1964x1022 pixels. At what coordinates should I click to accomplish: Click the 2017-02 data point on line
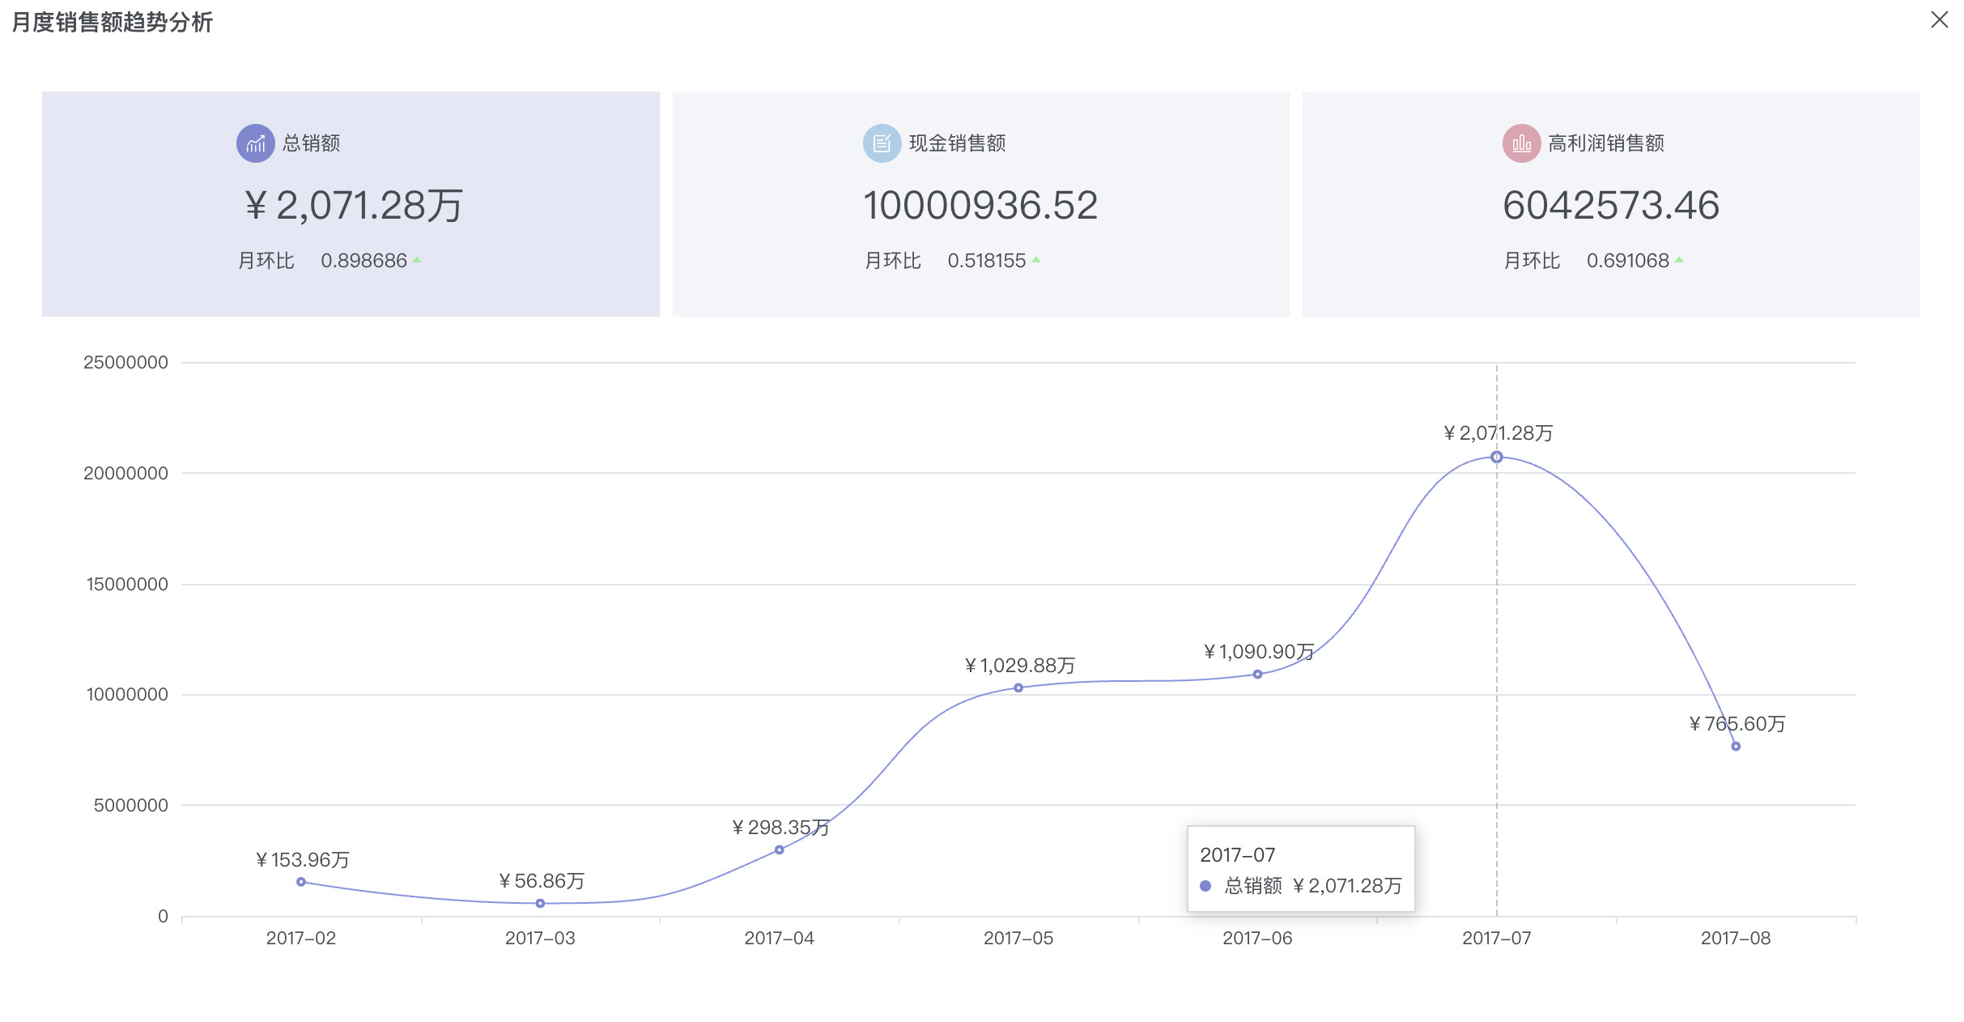point(301,882)
